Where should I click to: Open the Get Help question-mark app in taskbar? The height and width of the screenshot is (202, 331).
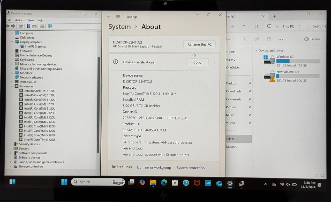coord(186,183)
